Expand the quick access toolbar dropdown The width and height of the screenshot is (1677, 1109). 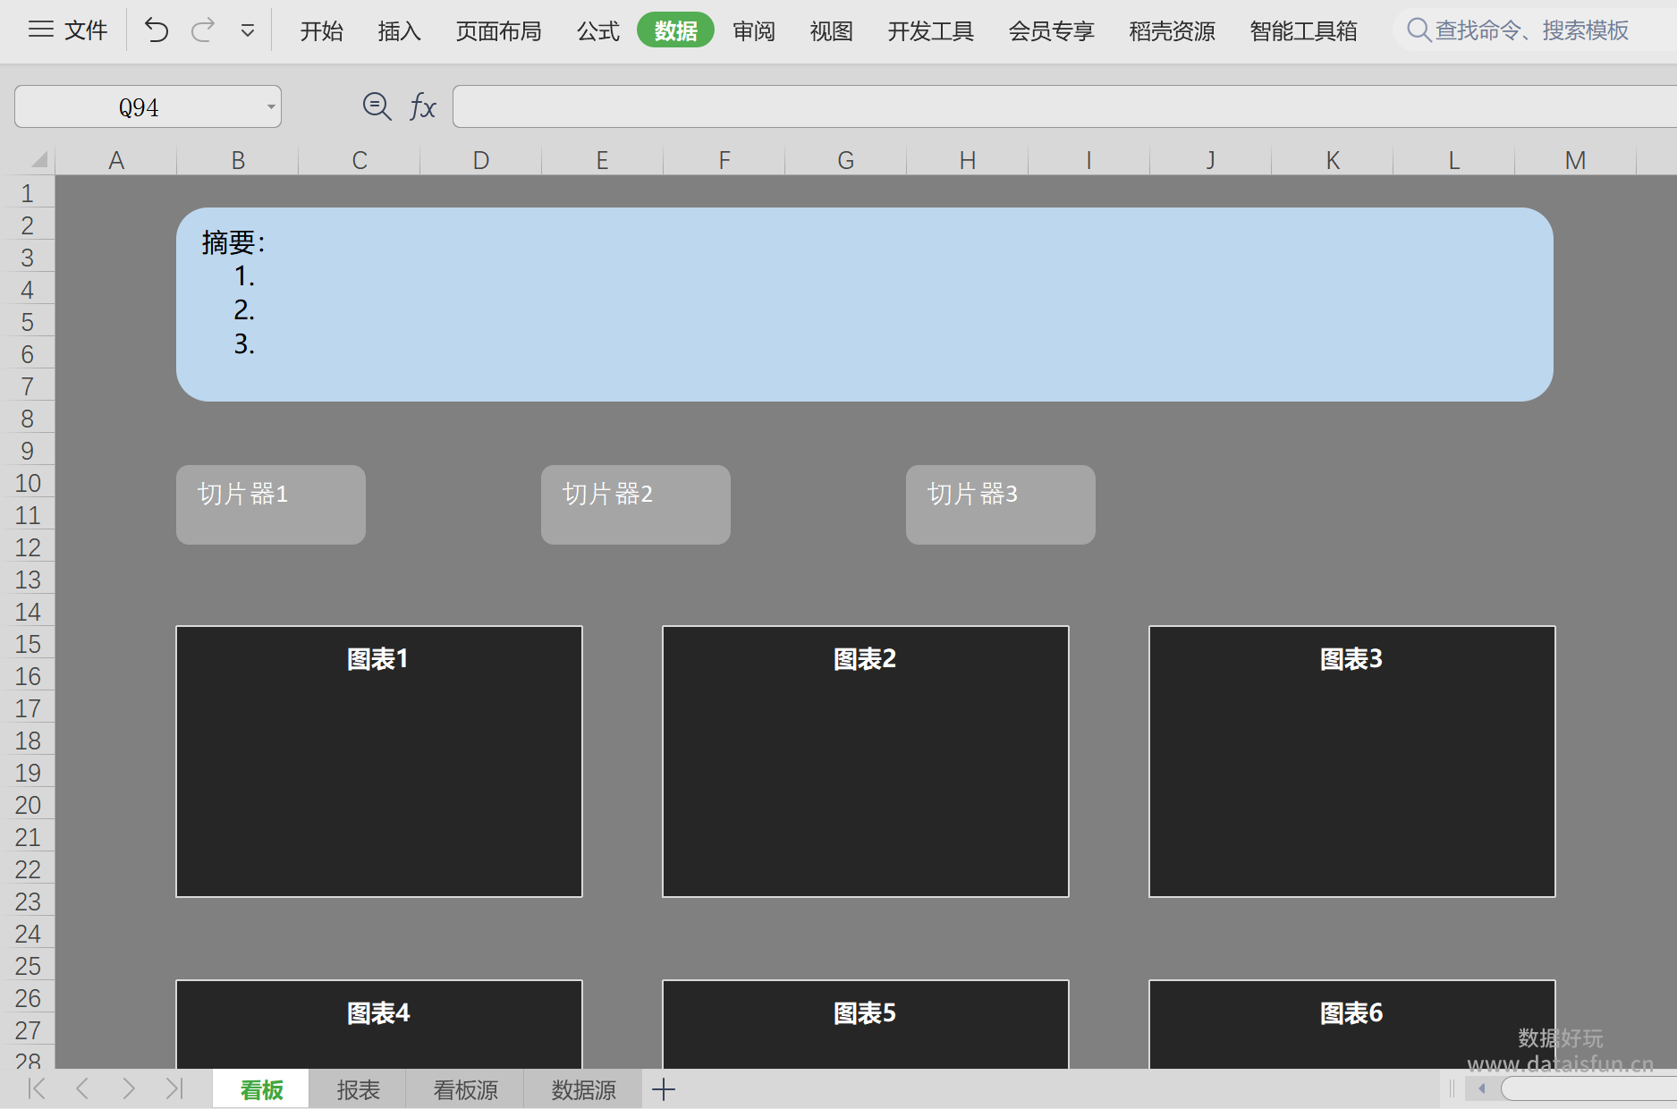click(248, 31)
